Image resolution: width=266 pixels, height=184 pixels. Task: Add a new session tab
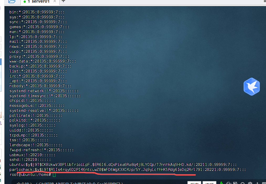coord(63,1)
